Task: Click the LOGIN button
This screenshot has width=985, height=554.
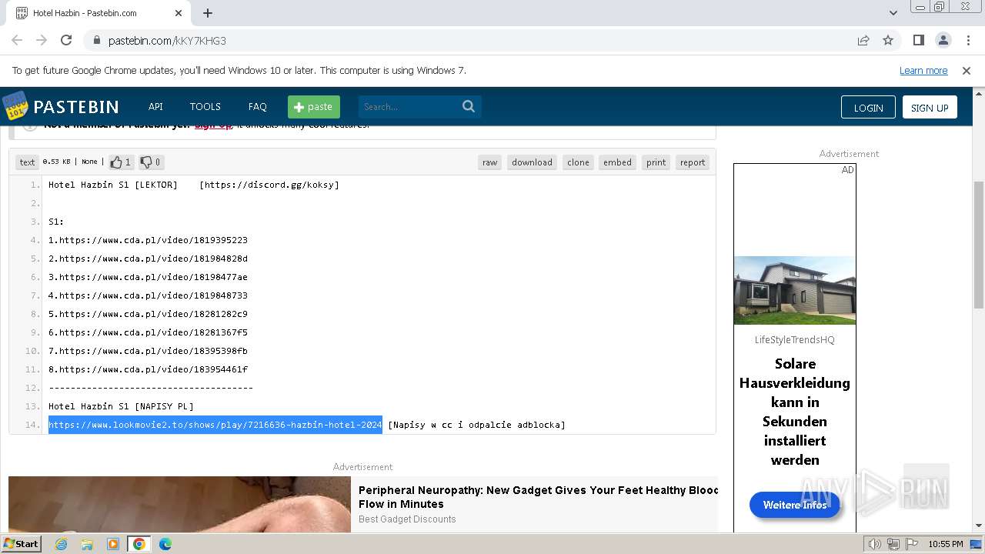Action: point(868,108)
